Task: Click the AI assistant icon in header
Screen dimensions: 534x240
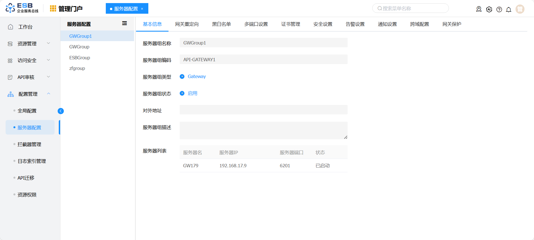Action: [489, 10]
